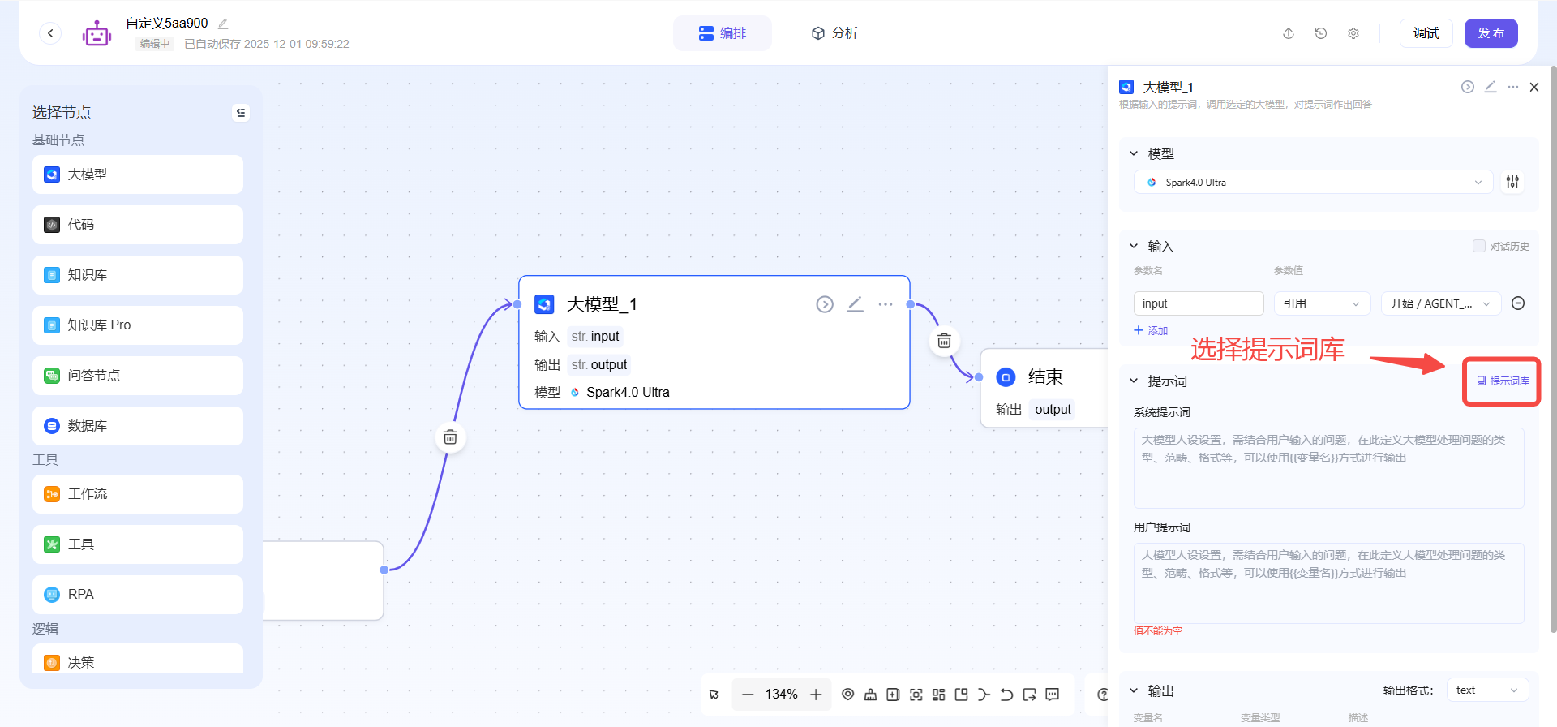This screenshot has height=727, width=1557.
Task: Enable the 对话历史 checkbox
Action: (x=1478, y=246)
